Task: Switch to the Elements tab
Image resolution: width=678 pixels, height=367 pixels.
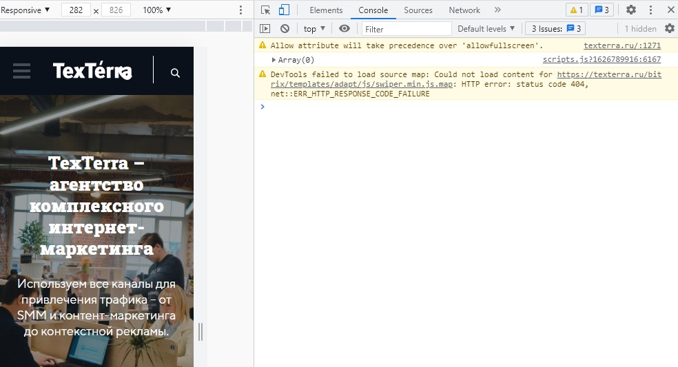Action: pyautogui.click(x=326, y=10)
